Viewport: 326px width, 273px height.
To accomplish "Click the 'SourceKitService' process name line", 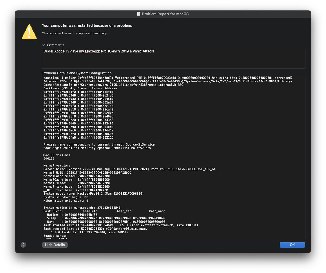I will [99, 145].
